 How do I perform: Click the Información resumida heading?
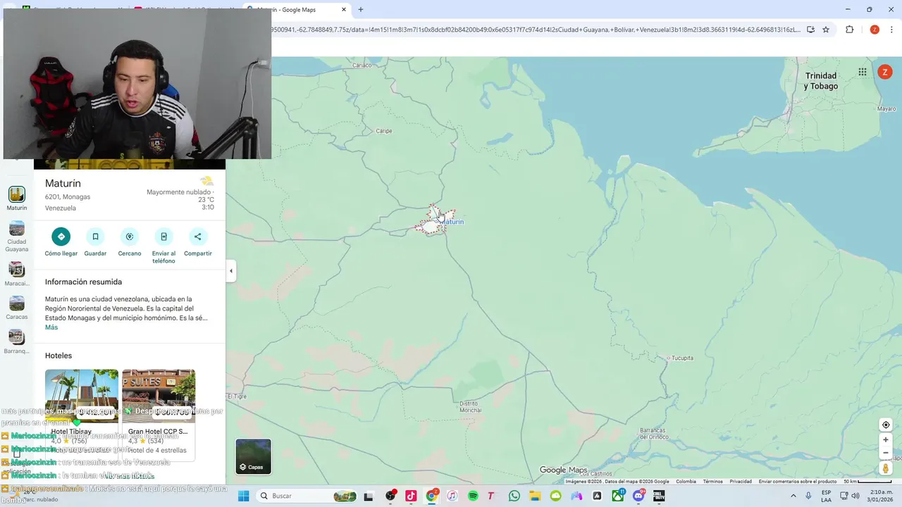point(83,282)
